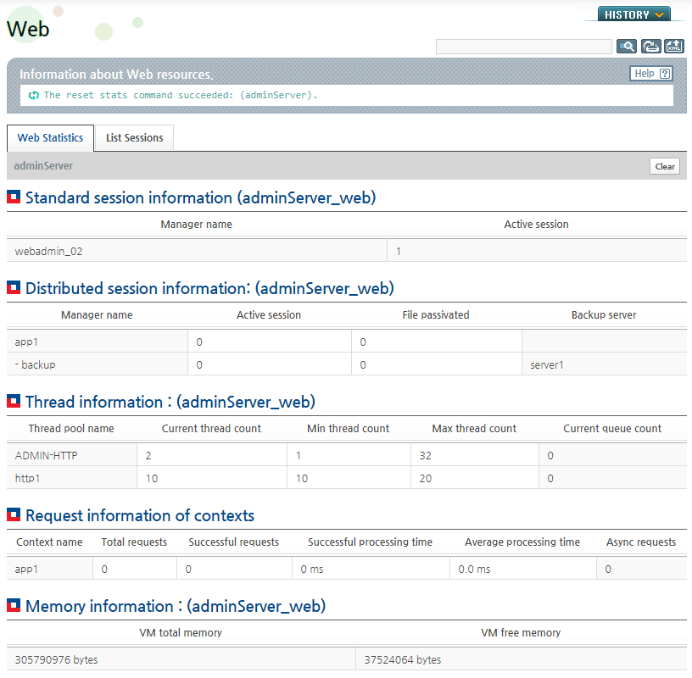Image resolution: width=692 pixels, height=678 pixels.
Task: Click the reset stats command succeeded message
Action: point(181,95)
